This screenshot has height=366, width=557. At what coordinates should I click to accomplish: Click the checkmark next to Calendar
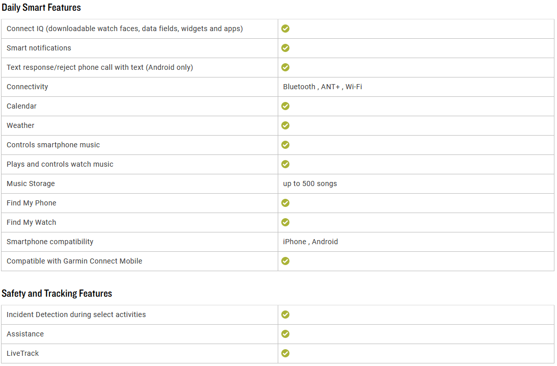tap(285, 106)
